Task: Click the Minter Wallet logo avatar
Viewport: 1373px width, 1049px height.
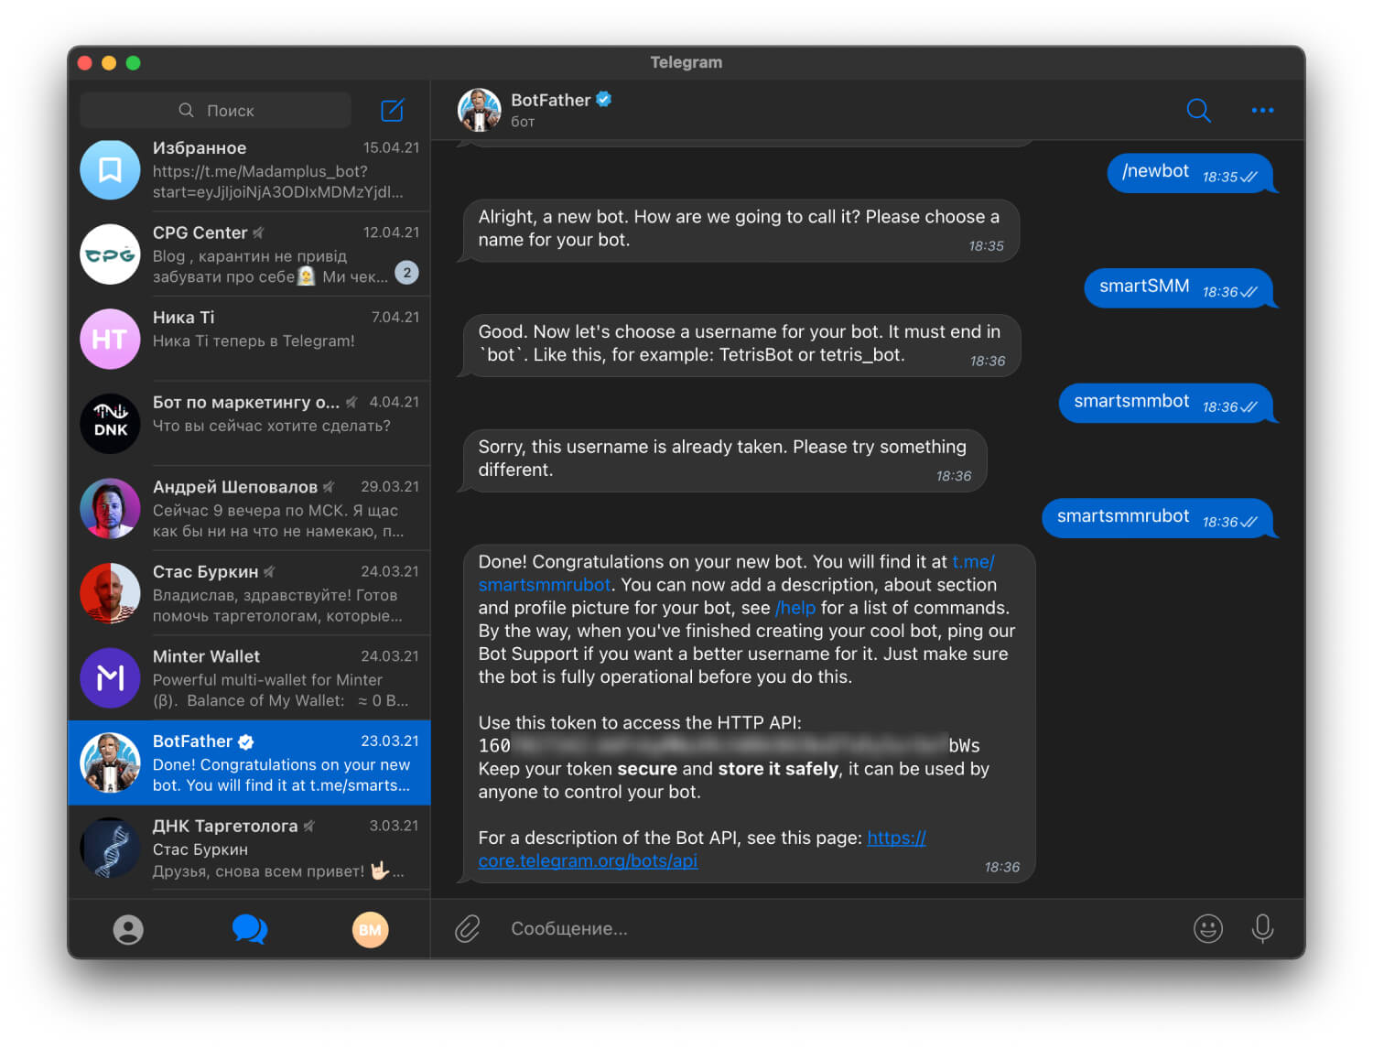Action: 110,677
